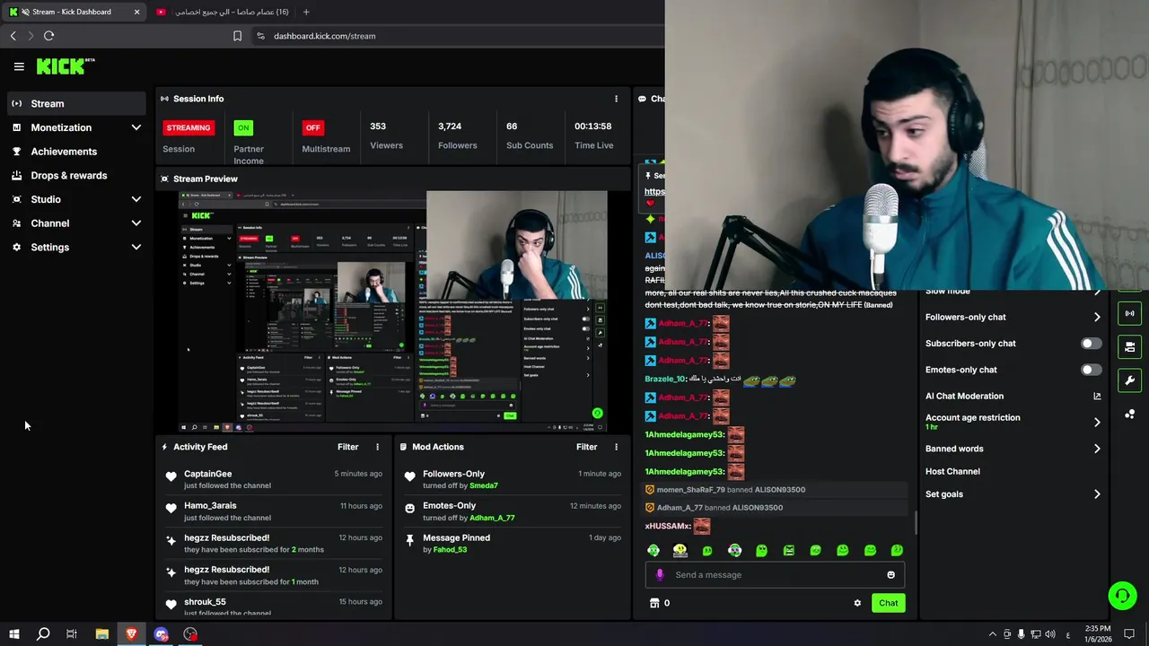The width and height of the screenshot is (1149, 646).
Task: Click the wrench icon in right sidebar
Action: [1129, 380]
